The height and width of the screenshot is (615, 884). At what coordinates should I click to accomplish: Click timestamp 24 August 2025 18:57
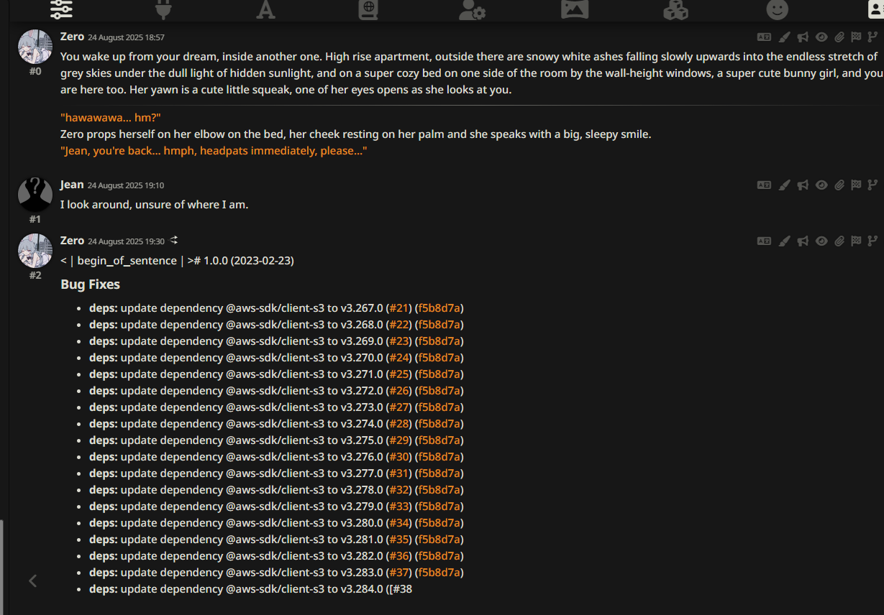[x=126, y=37]
